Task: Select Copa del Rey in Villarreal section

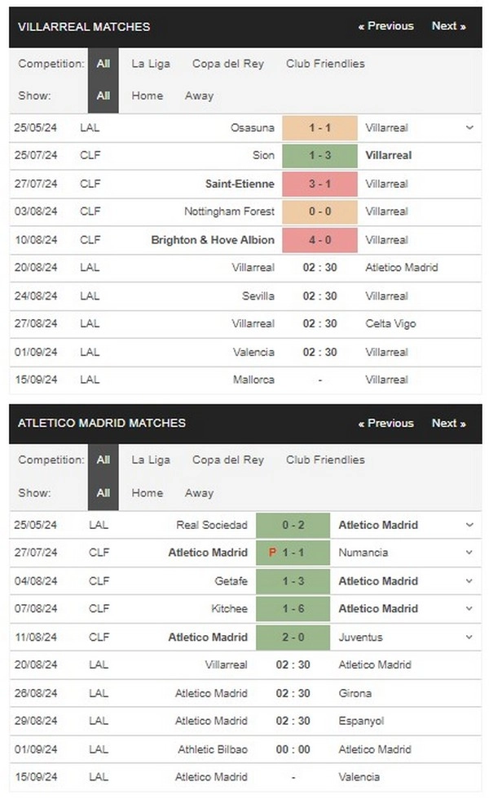Action: coord(227,64)
